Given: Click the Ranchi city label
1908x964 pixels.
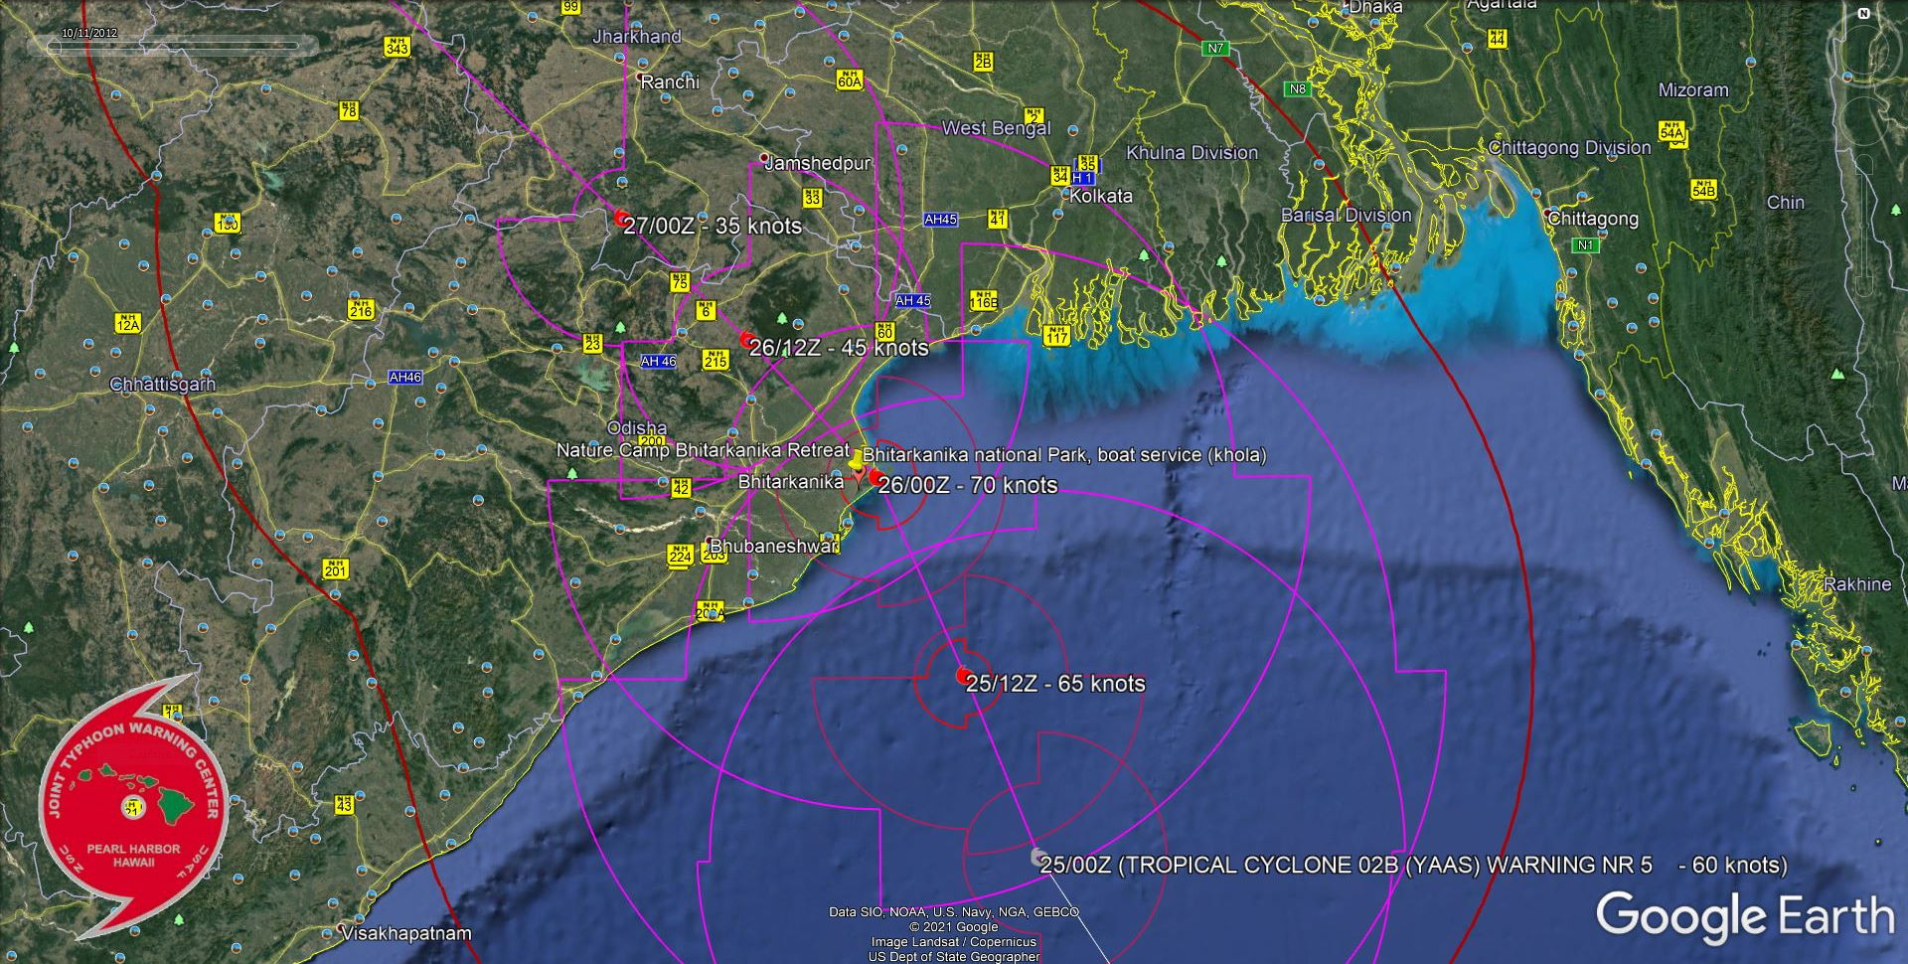Looking at the screenshot, I should point(669,82).
